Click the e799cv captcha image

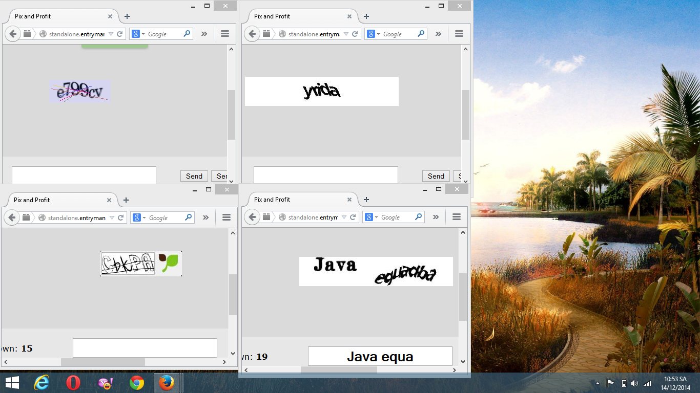79,92
